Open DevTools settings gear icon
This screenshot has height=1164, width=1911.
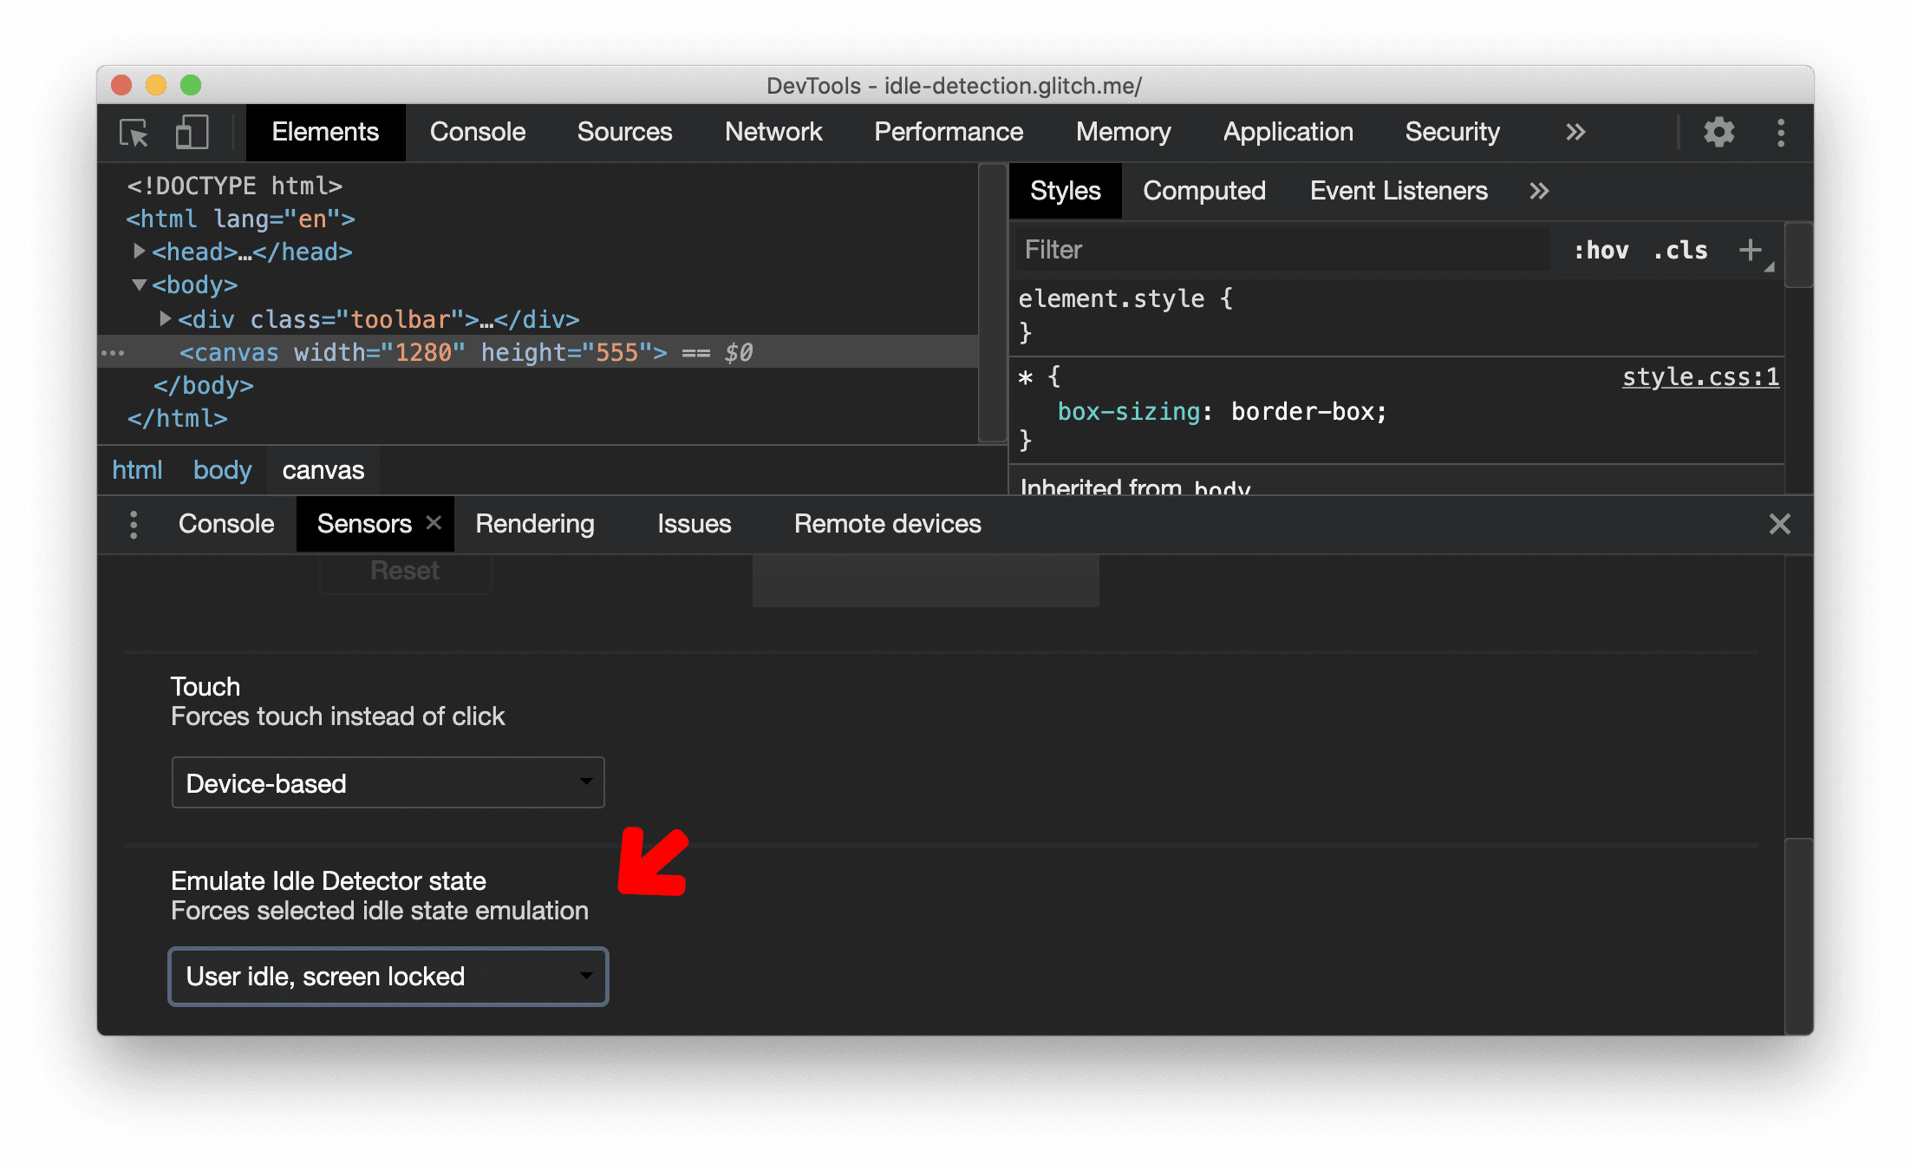pyautogui.click(x=1717, y=133)
